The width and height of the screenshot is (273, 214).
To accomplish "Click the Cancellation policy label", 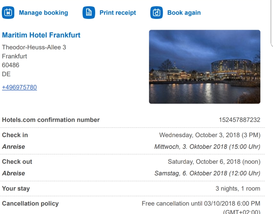I will click(30, 204).
